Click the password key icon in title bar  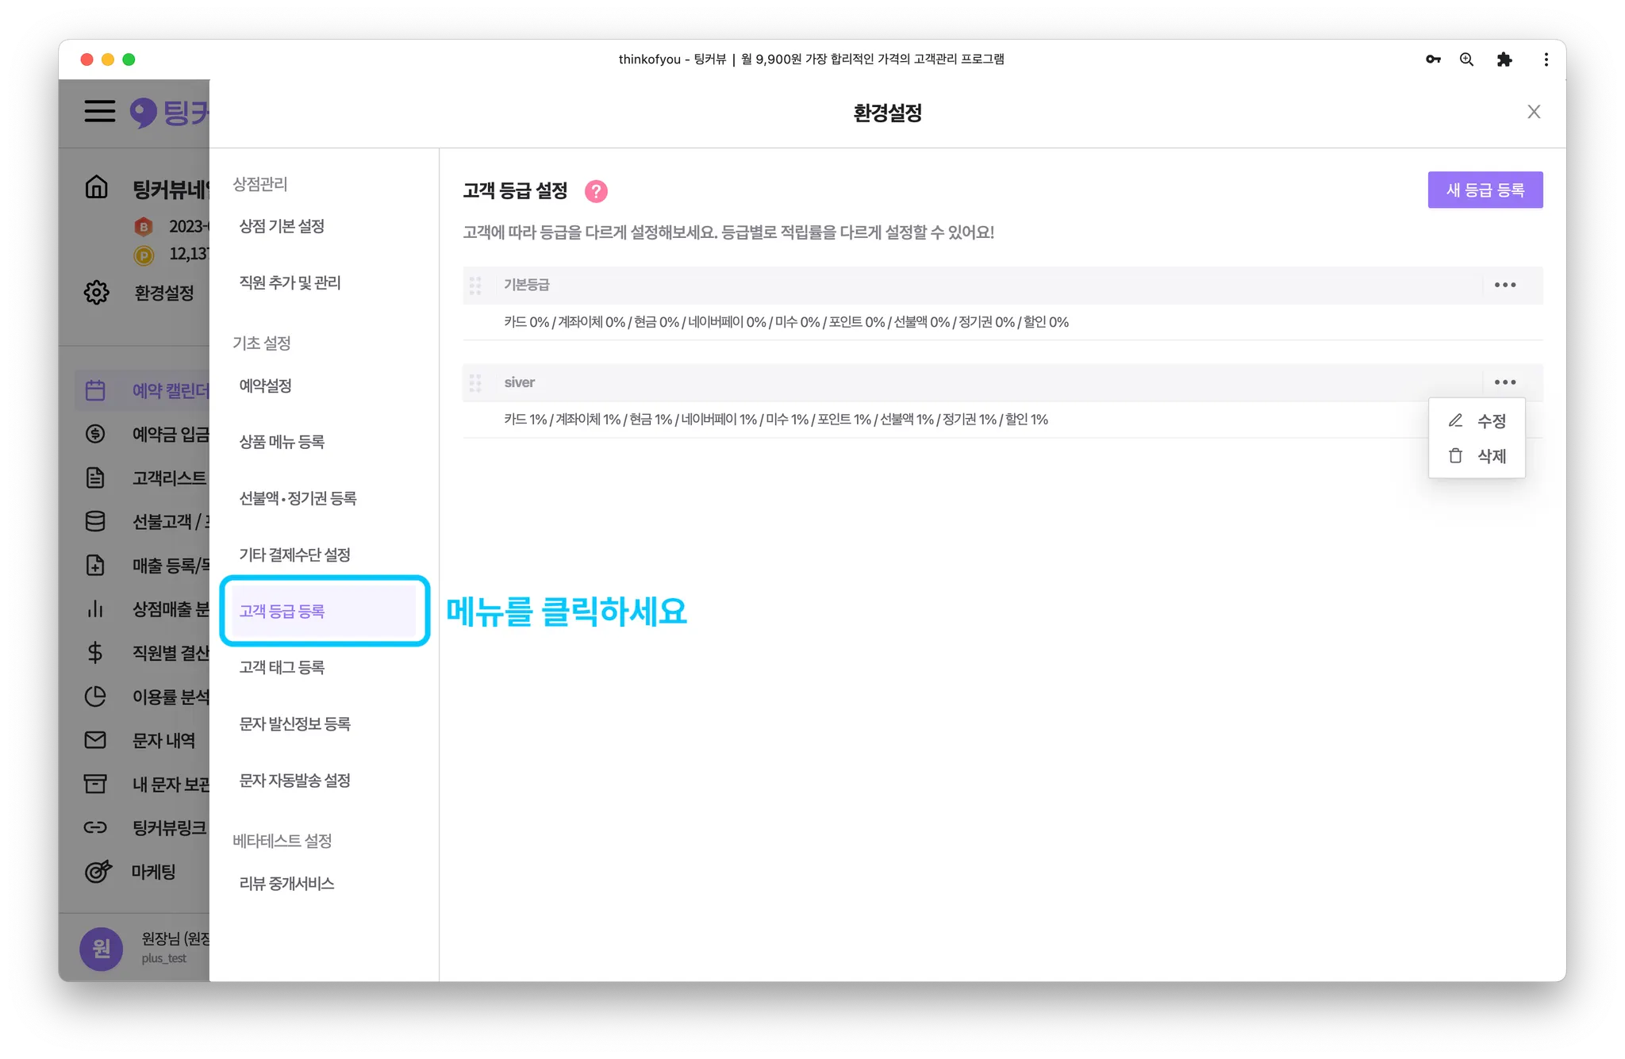(x=1433, y=59)
